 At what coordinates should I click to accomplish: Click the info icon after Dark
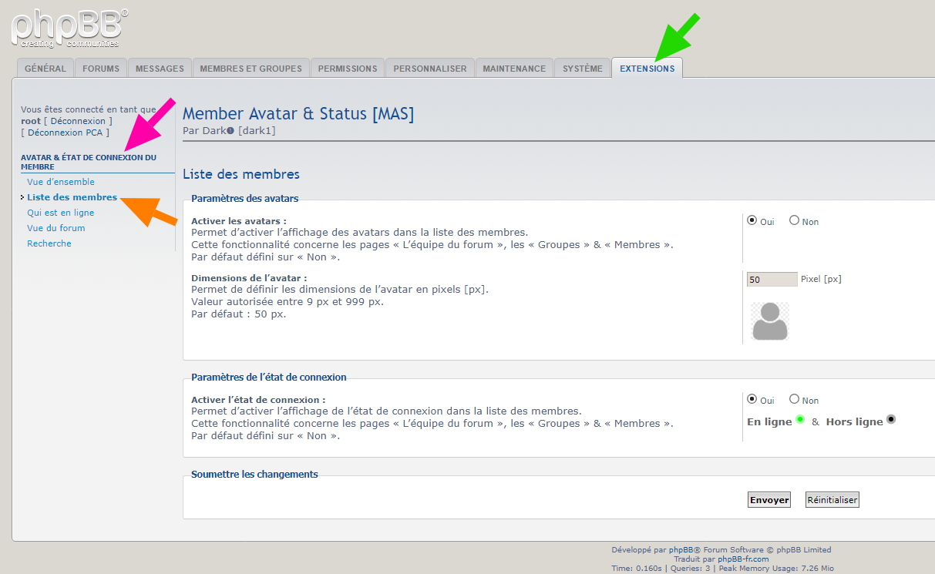(230, 130)
